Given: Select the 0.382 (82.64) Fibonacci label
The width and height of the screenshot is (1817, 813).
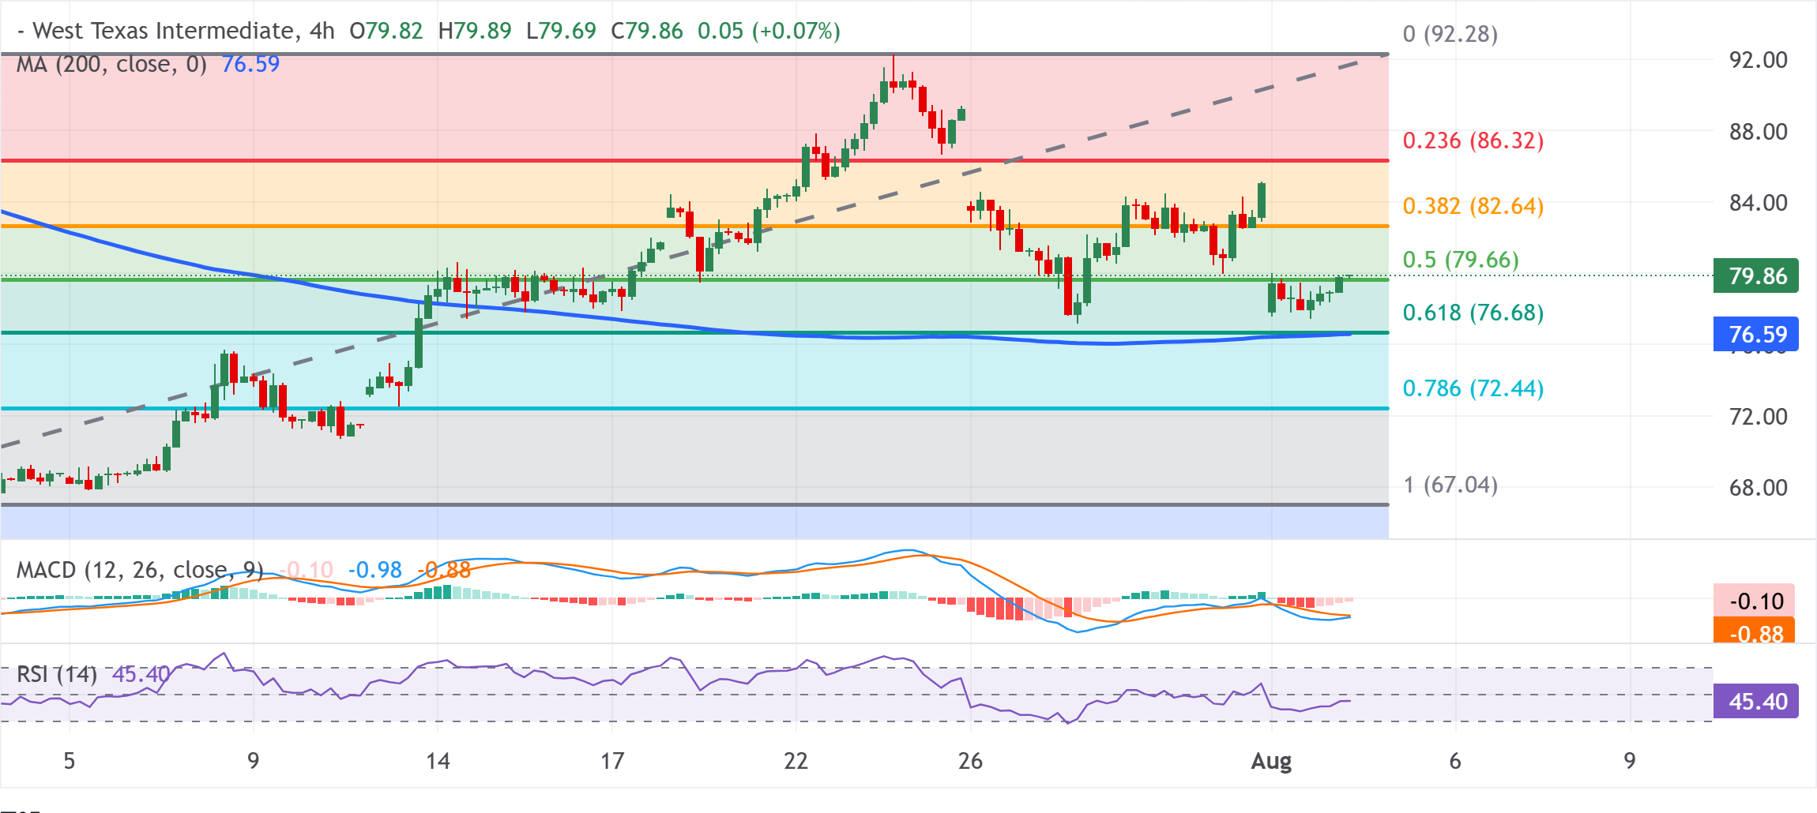Looking at the screenshot, I should point(1473,206).
